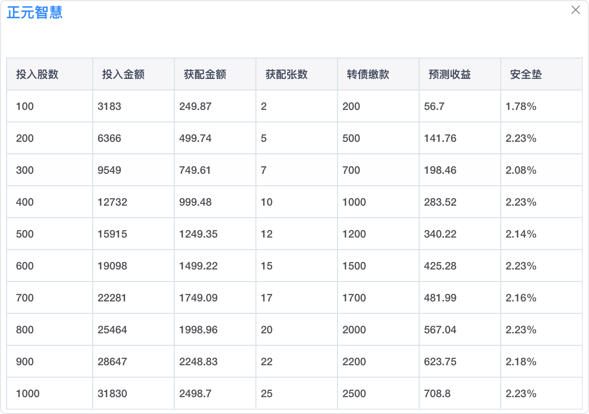Click the 获配张数 column header
Image resolution: width=589 pixels, height=414 pixels.
(287, 74)
